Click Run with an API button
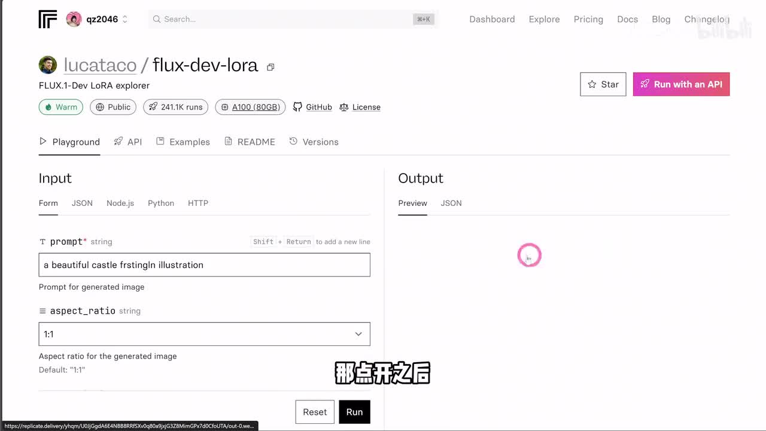 (681, 84)
